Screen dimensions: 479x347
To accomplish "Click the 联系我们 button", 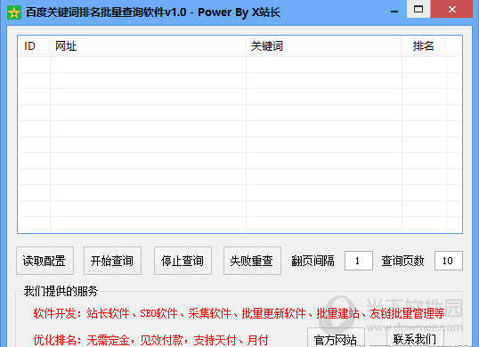I will click(415, 337).
